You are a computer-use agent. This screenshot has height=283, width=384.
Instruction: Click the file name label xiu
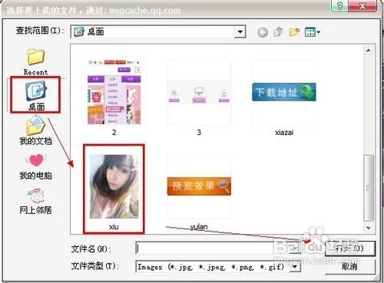114,227
